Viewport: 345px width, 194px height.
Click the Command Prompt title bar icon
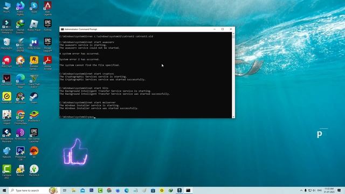(x=63, y=29)
